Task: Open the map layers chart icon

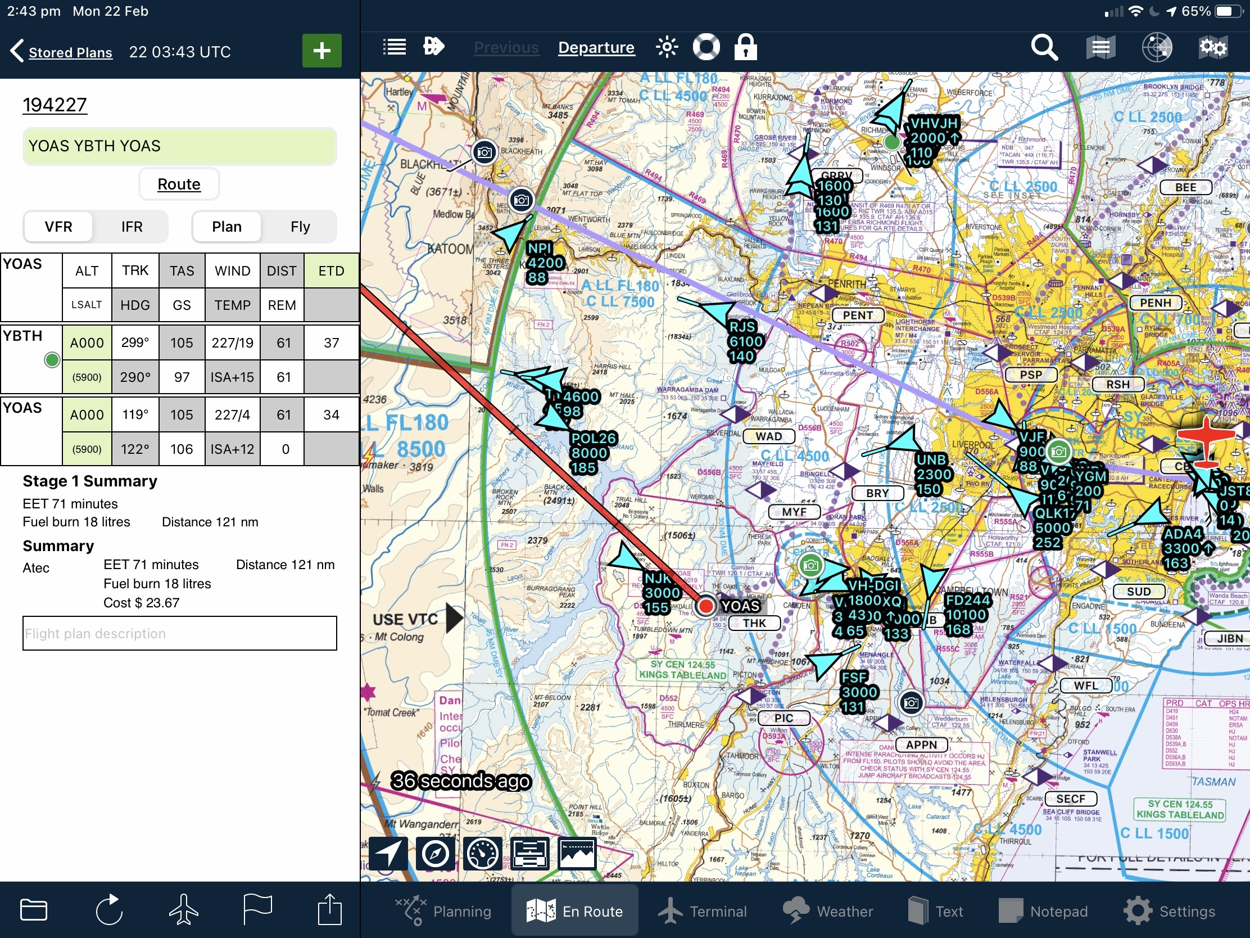Action: (x=1100, y=47)
